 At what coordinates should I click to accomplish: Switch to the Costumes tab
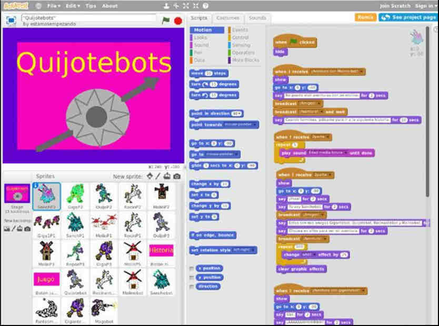[227, 18]
